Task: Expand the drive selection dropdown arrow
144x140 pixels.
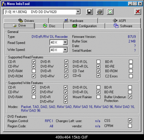Action: click(x=78, y=12)
